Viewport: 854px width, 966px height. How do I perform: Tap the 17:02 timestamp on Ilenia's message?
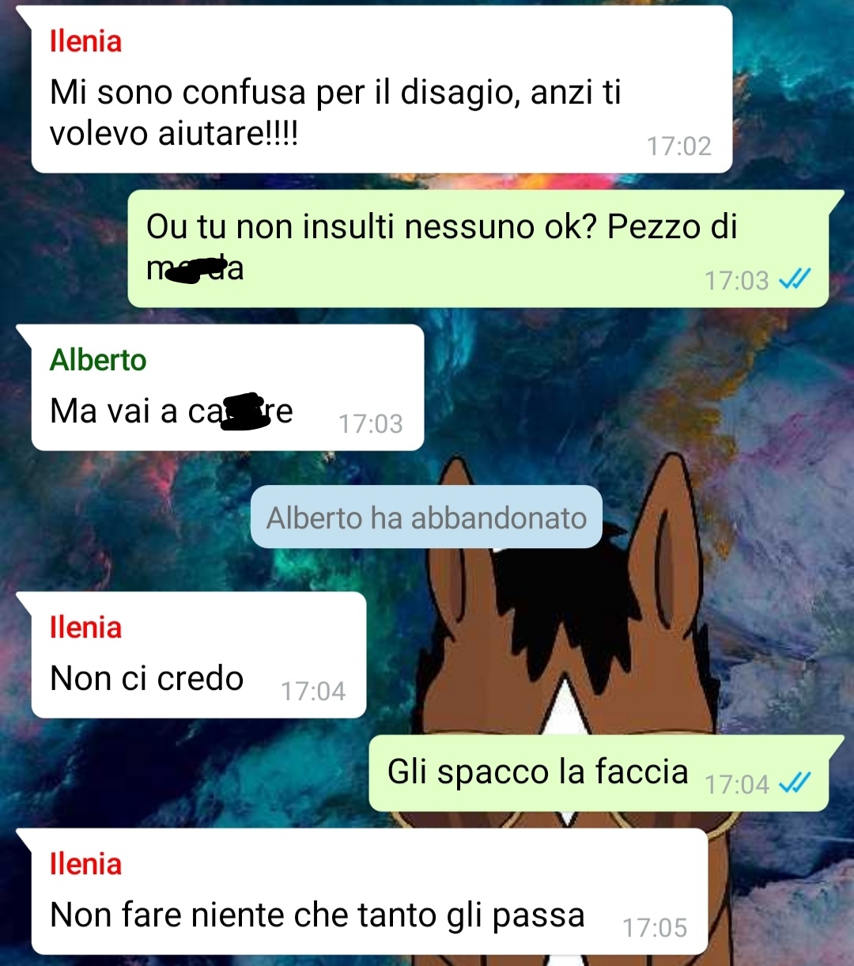679,146
